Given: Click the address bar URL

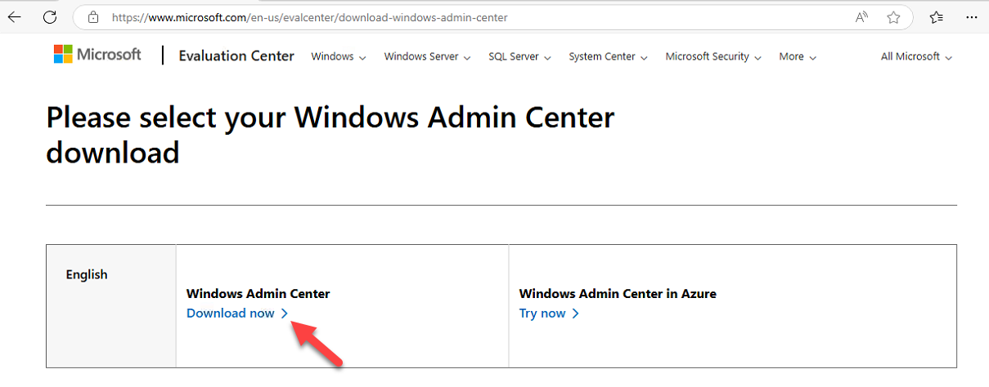Looking at the screenshot, I should pyautogui.click(x=308, y=16).
